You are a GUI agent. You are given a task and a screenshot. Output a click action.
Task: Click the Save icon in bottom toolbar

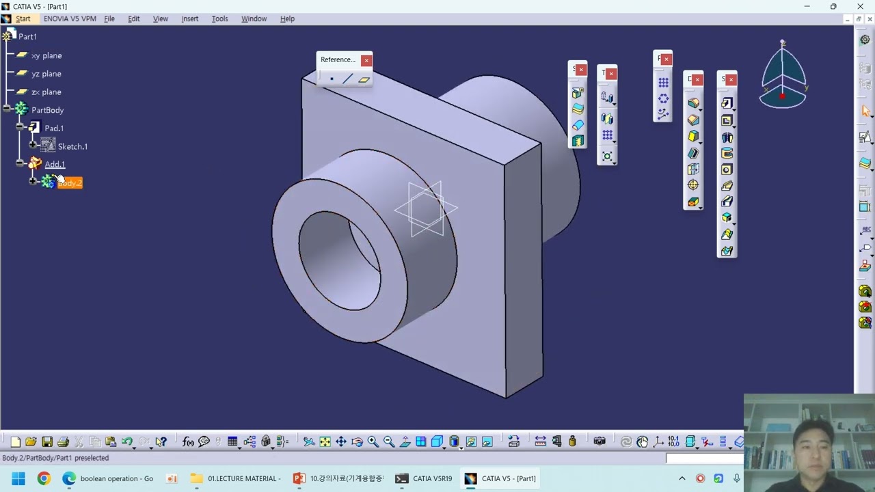coord(47,442)
